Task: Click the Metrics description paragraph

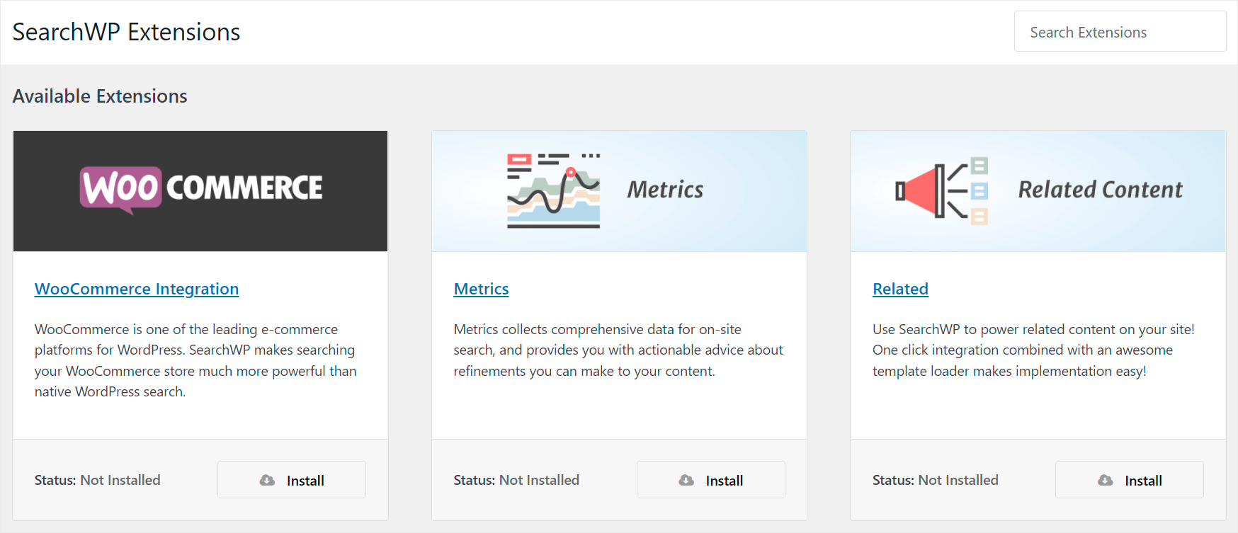Action: tap(618, 350)
